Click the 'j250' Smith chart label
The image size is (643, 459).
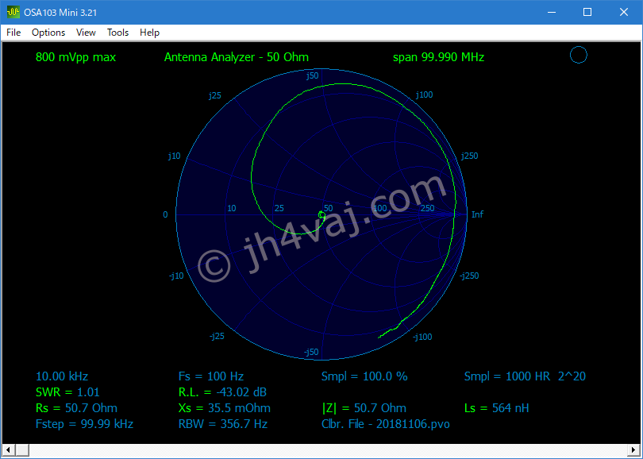(469, 156)
